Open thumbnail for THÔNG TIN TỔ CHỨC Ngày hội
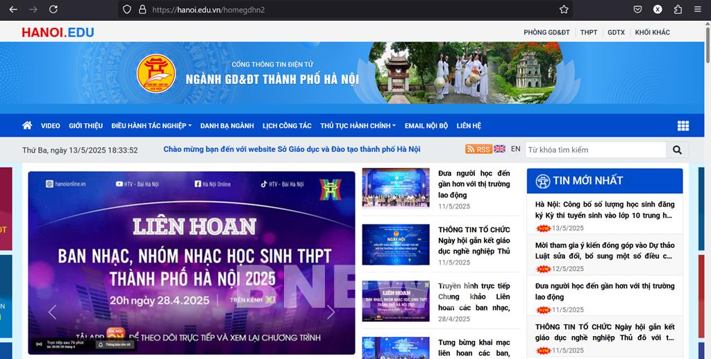Image resolution: width=711 pixels, height=359 pixels. pos(395,245)
